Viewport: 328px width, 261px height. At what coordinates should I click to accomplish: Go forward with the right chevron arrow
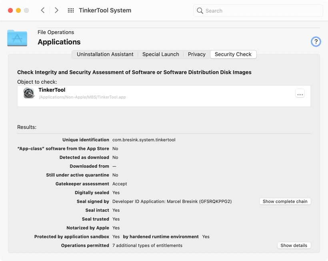(x=56, y=10)
